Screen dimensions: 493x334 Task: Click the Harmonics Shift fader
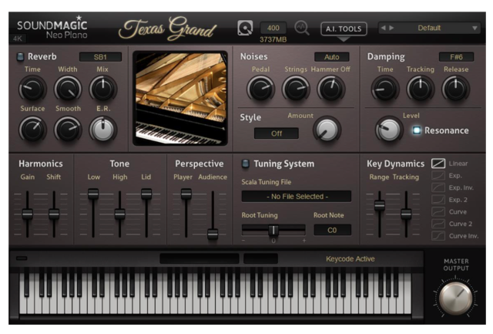pos(54,214)
